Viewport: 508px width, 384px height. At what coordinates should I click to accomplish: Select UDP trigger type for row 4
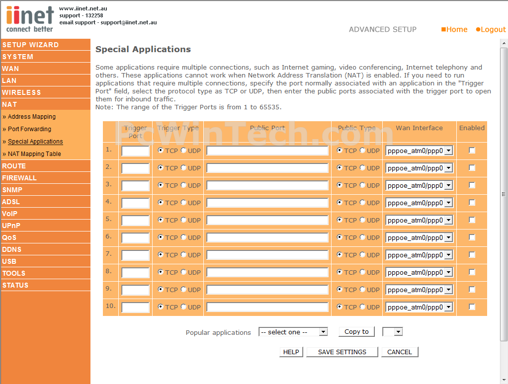click(184, 202)
